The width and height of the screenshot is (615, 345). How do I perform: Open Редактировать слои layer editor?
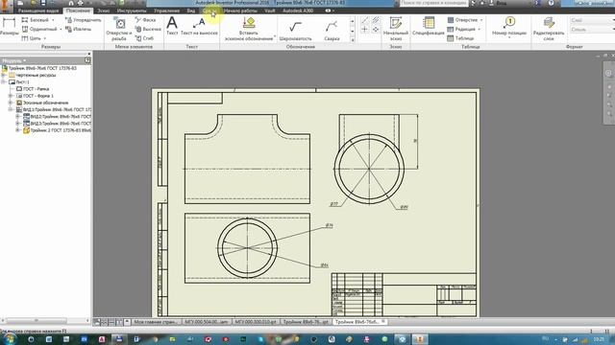(x=549, y=28)
